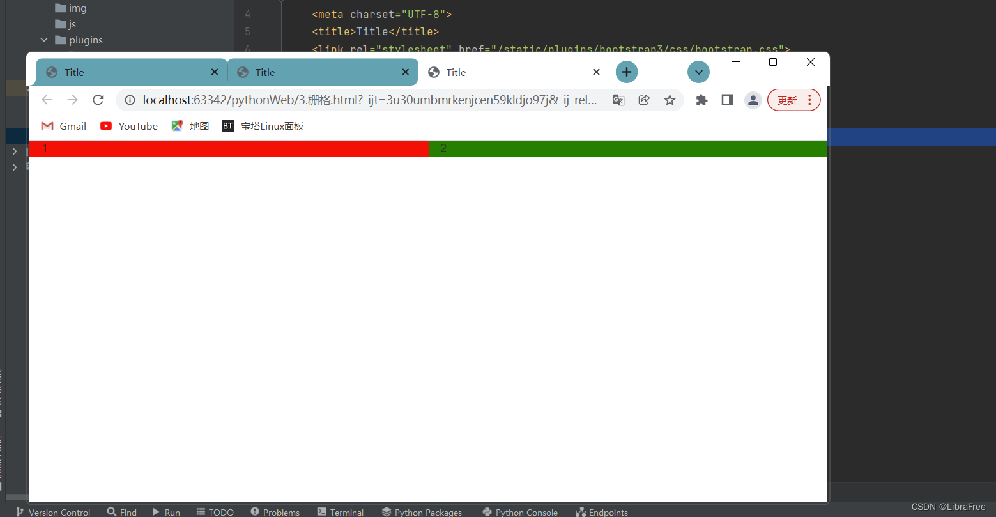
Task: Click the localhost URL address bar
Action: pyautogui.click(x=371, y=100)
